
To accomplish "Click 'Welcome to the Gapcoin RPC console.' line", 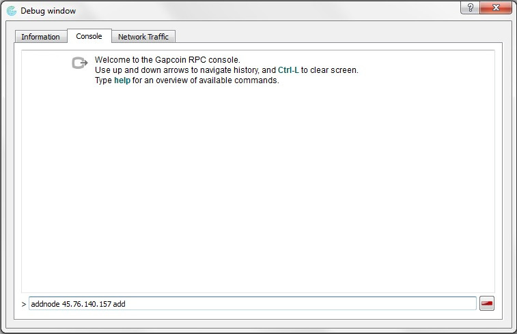I will coord(167,60).
